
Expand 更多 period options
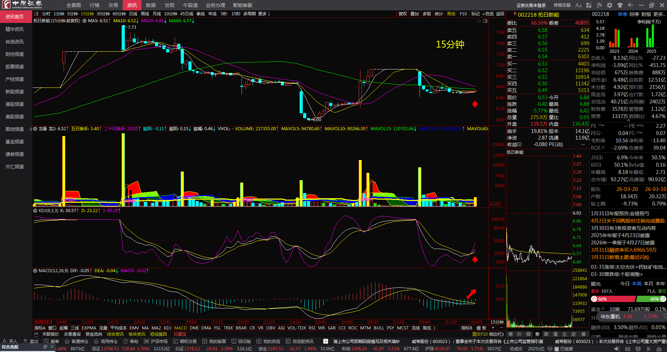264,14
